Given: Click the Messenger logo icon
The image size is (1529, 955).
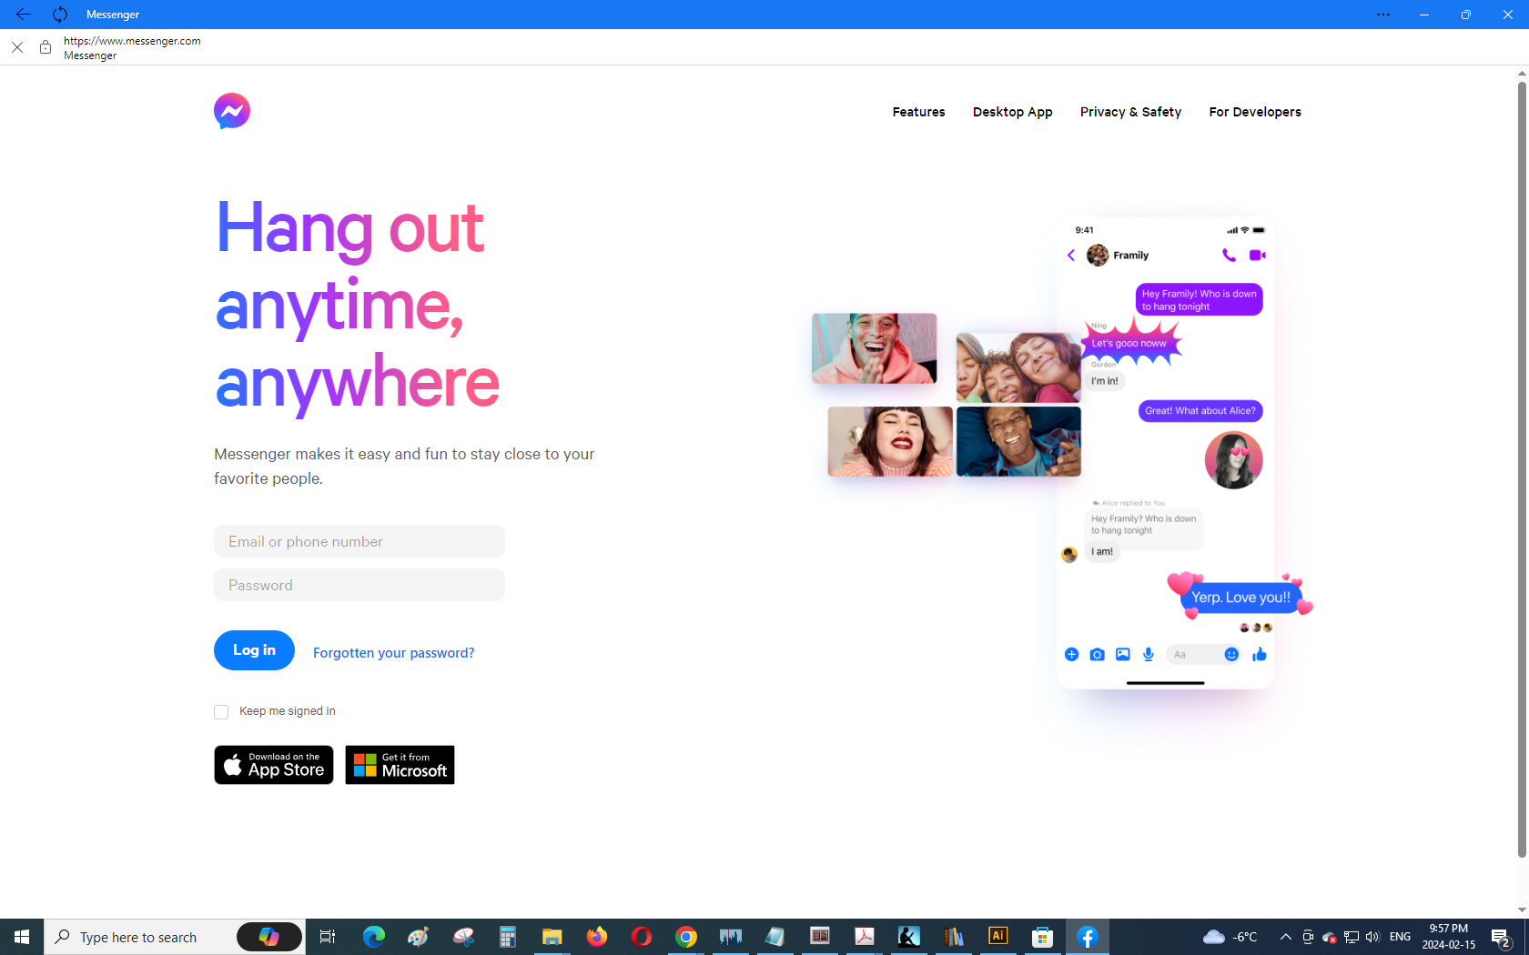Looking at the screenshot, I should coord(232,111).
